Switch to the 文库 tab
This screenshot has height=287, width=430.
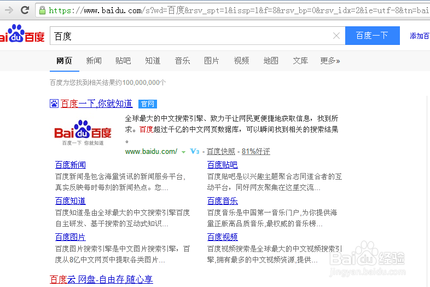pyautogui.click(x=300, y=61)
